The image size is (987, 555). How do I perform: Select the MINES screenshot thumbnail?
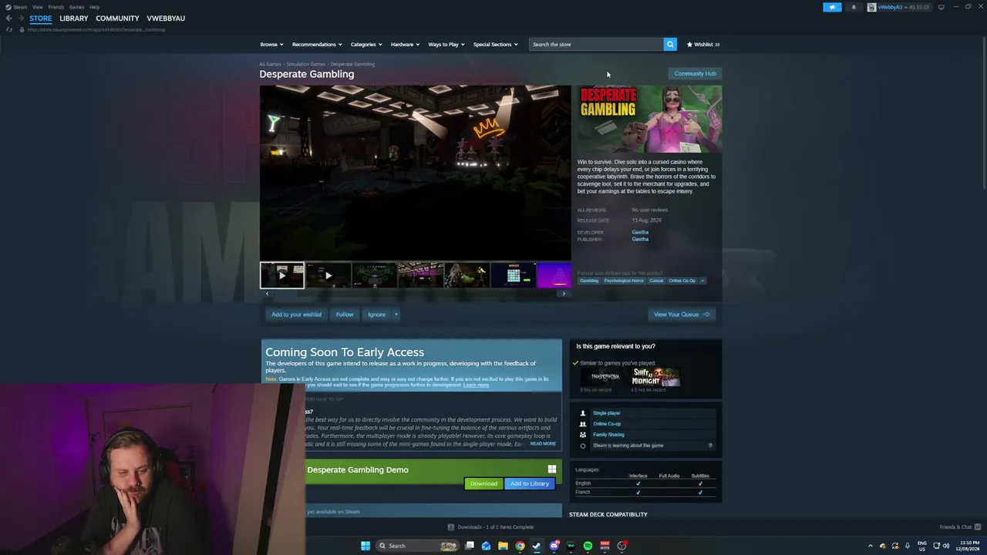tap(513, 275)
